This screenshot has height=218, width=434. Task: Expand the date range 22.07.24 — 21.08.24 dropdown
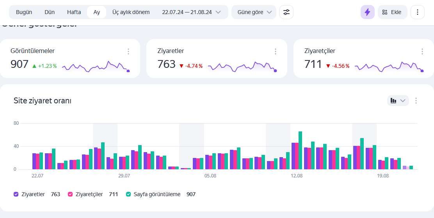tap(191, 12)
